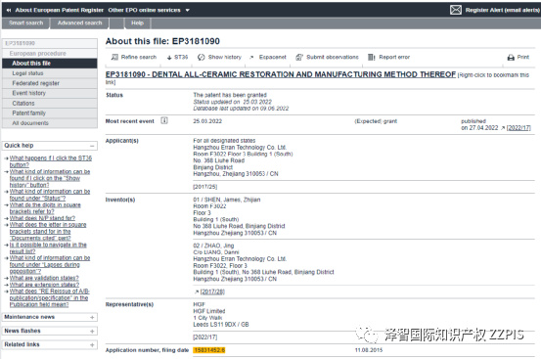Click the Print printer icon

(511, 58)
